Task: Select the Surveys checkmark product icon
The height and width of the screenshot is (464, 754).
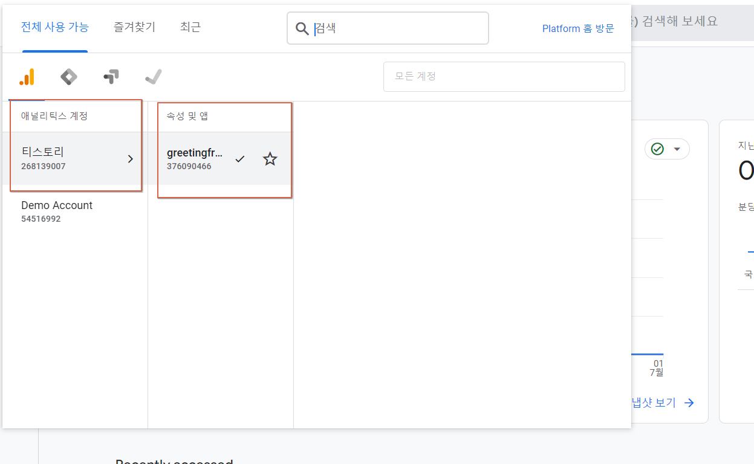Action: click(x=154, y=77)
